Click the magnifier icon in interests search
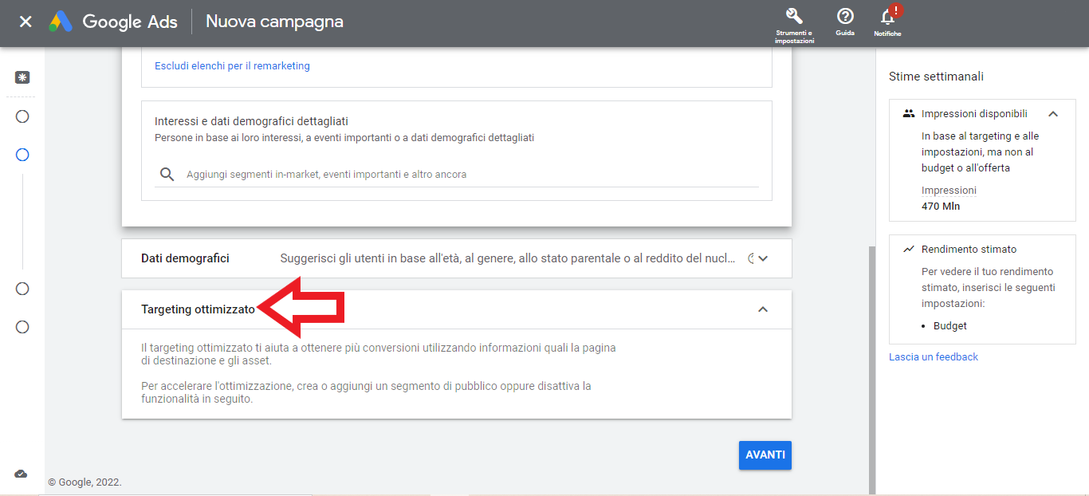Screen dimensions: 1089x496 pyautogui.click(x=167, y=174)
